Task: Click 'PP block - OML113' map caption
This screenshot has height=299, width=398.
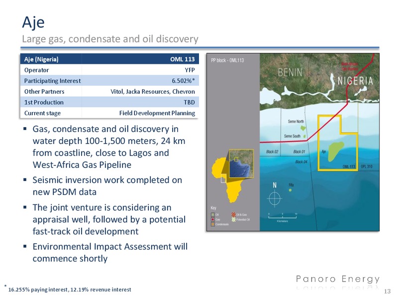Action: click(227, 60)
